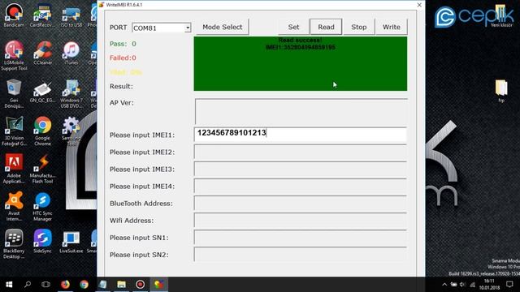
Task: Open the Windows Start menu
Action: [9, 285]
